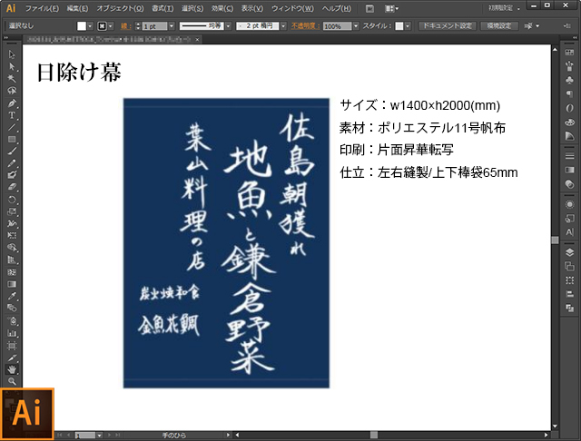The image size is (581, 441).
Task: Open the stroke weight 1 pt dropdown
Action: pos(170,26)
